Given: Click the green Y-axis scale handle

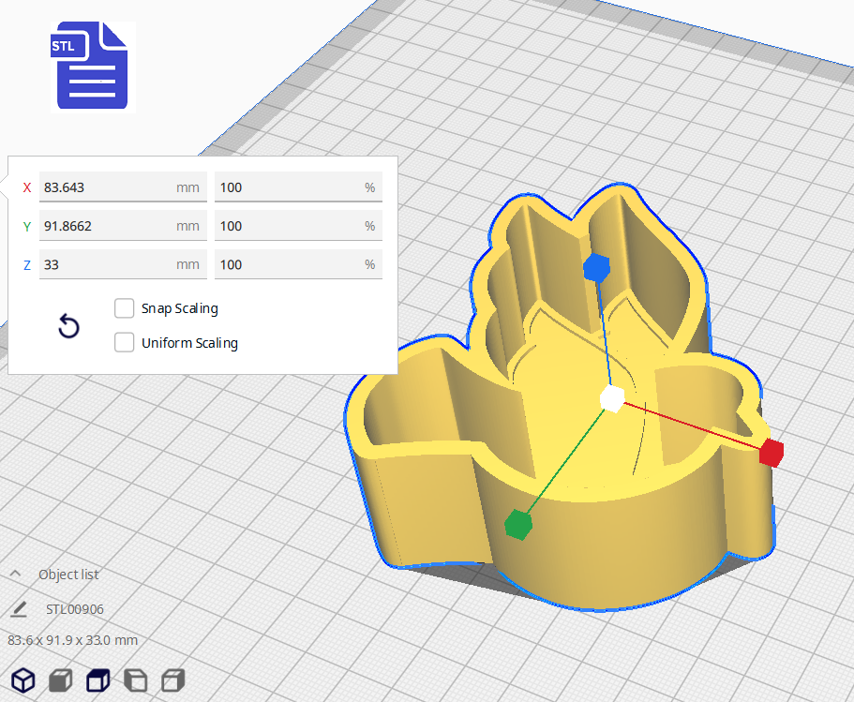Looking at the screenshot, I should (517, 525).
